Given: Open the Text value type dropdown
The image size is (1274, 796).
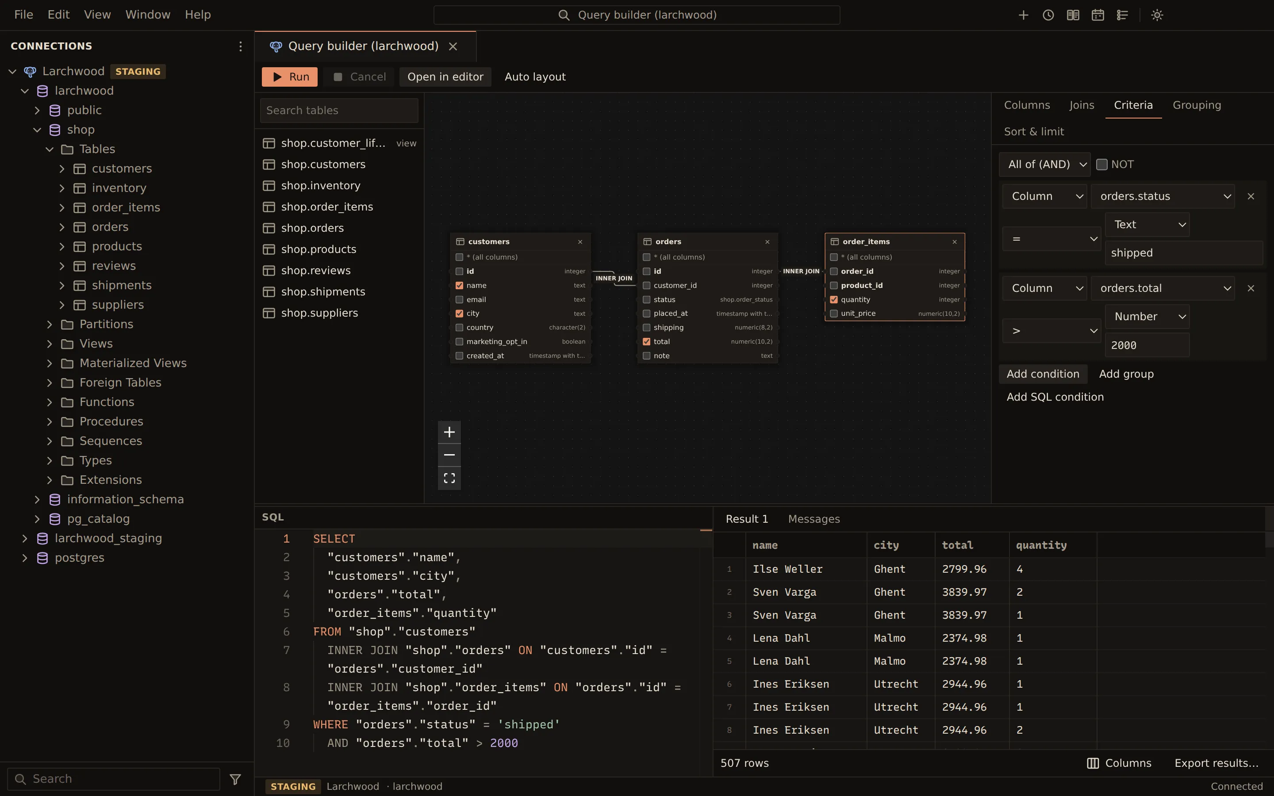Looking at the screenshot, I should [1147, 225].
